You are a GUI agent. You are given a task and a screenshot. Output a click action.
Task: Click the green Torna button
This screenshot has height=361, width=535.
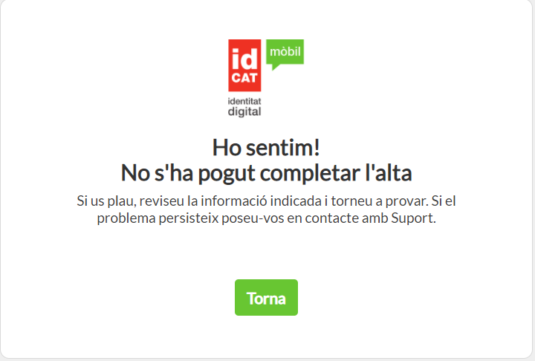point(266,298)
